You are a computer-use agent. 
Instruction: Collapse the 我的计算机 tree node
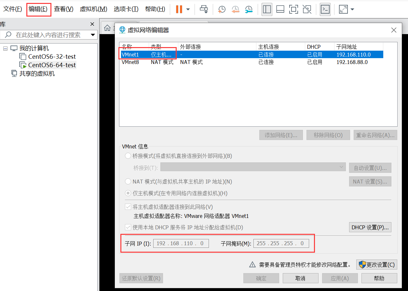pyautogui.click(x=5, y=48)
